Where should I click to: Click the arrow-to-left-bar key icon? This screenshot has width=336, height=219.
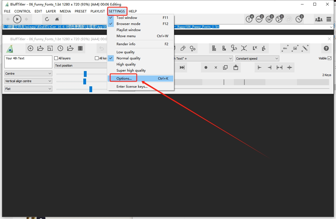(260, 67)
